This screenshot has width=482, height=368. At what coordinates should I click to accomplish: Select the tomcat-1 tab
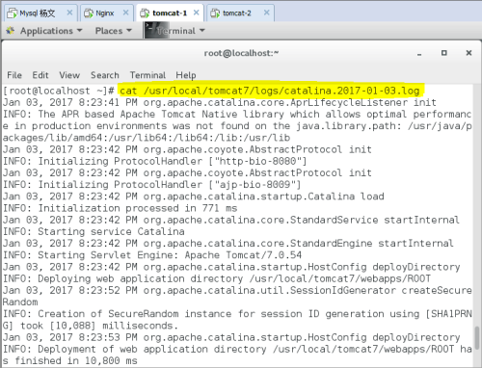point(170,13)
